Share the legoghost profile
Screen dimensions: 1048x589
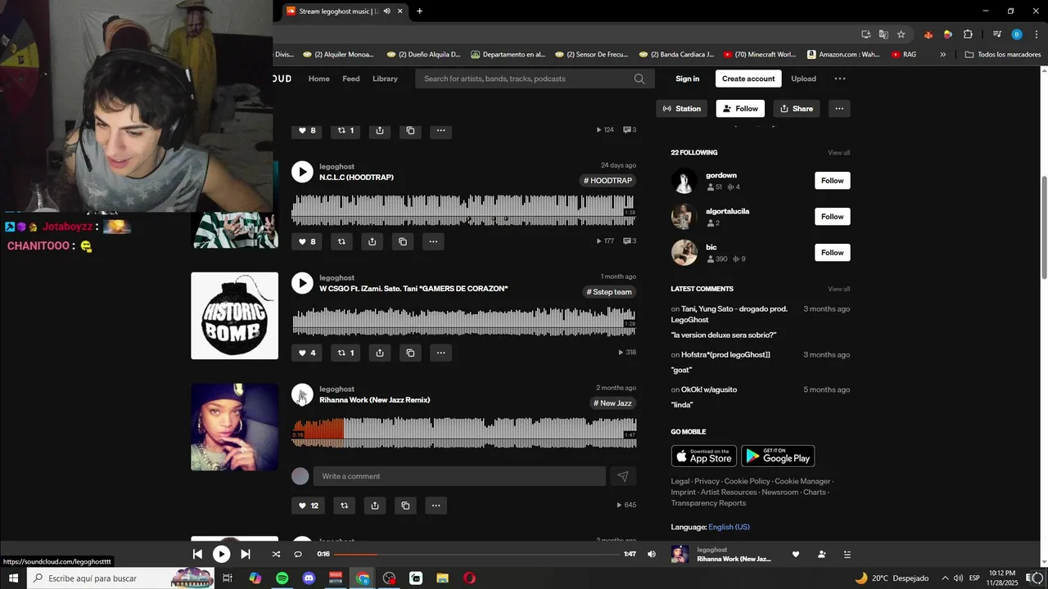pos(796,108)
